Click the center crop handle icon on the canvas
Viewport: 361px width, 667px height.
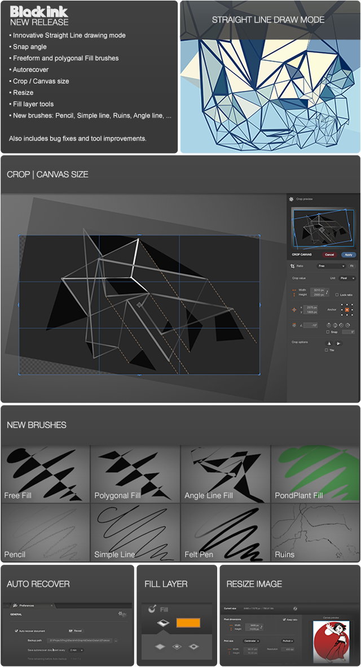139,304
